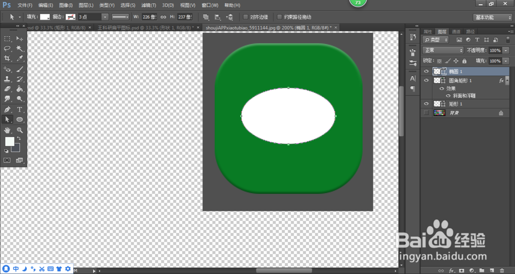Choose the Crop tool
Viewport: 515px width, 274px height.
[7, 59]
